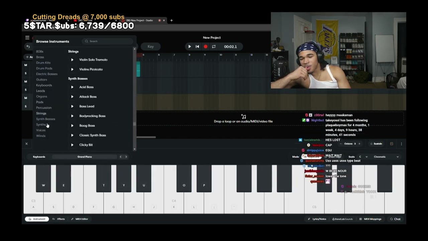Switch to the Effects tab

59,219
